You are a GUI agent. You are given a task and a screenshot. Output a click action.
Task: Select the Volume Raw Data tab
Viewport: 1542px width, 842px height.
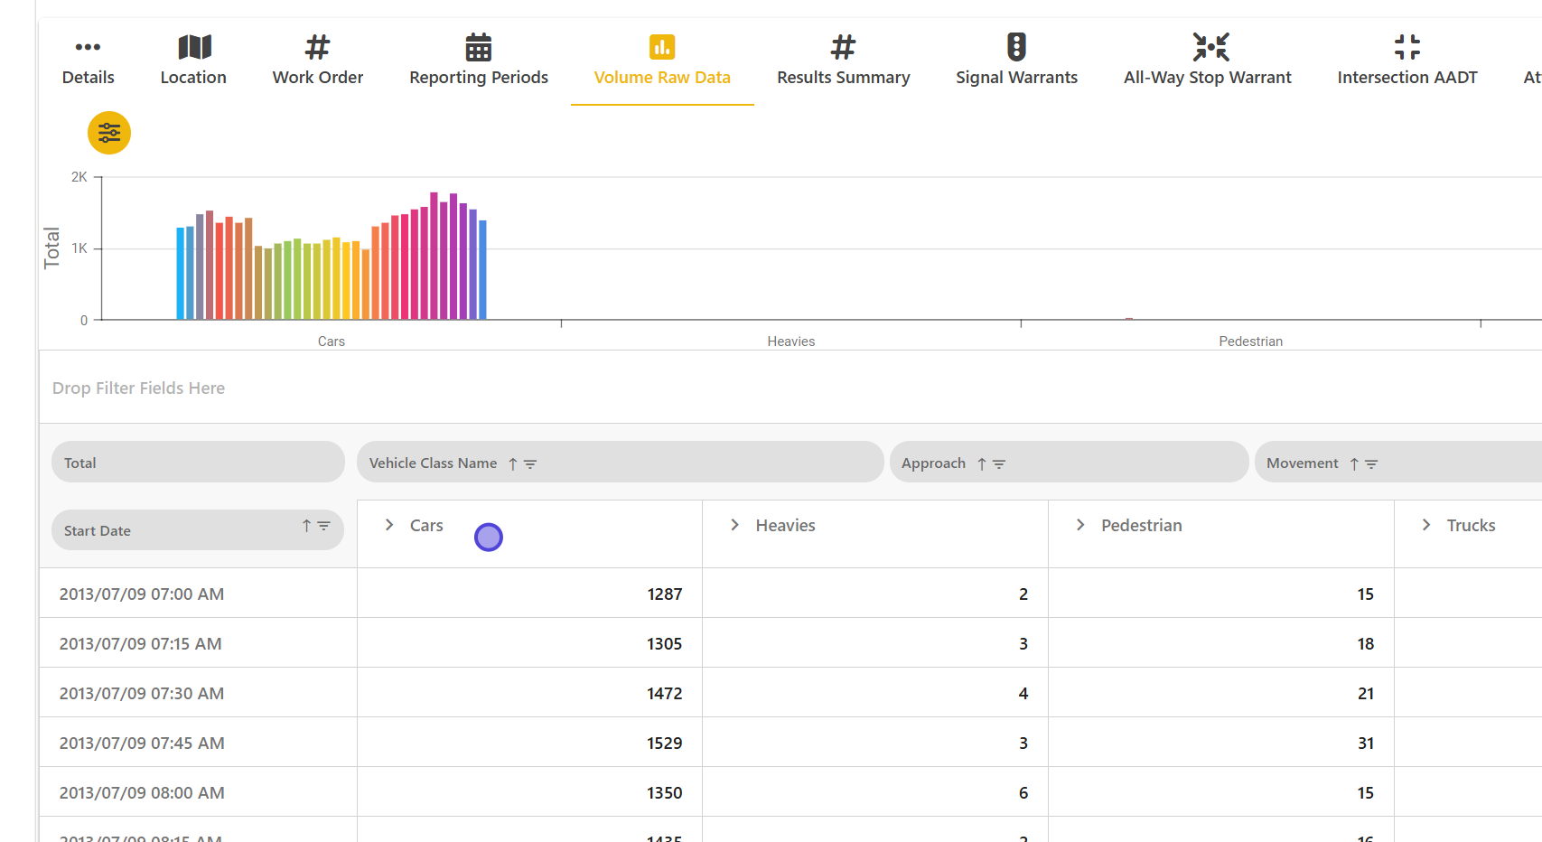coord(662,77)
